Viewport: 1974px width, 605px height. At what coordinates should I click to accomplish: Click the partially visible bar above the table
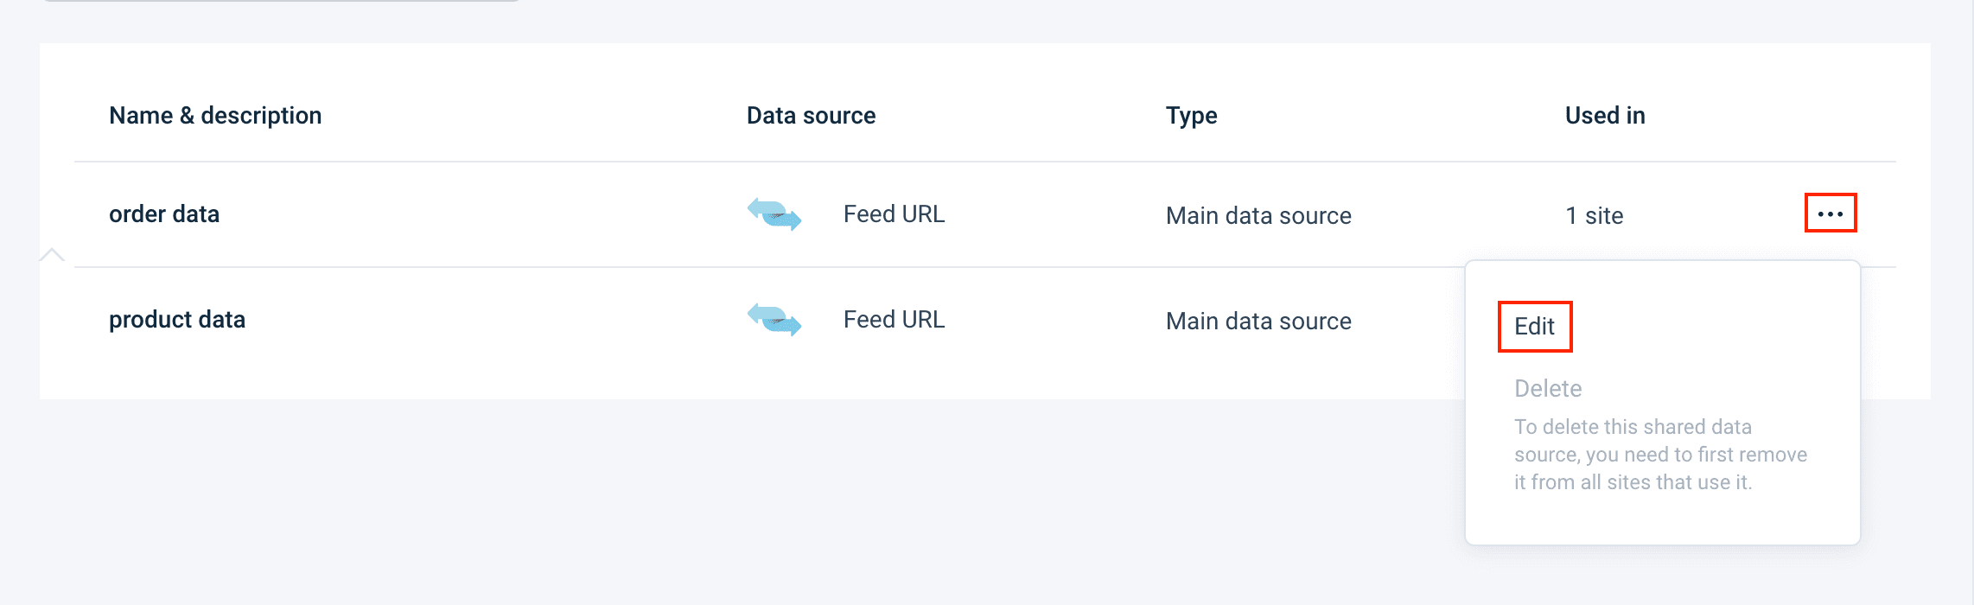point(281,1)
